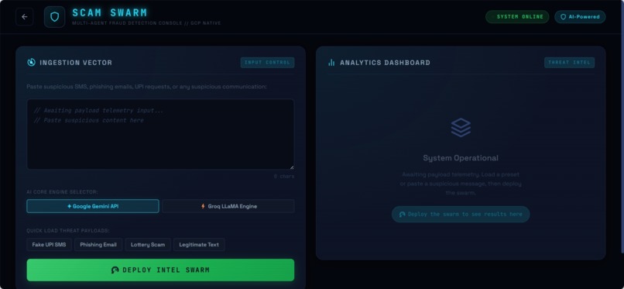Click the Threat Intel tag
Image resolution: width=624 pixels, height=289 pixels.
coord(569,63)
